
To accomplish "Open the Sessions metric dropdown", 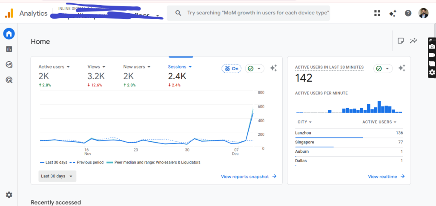I will (180, 67).
